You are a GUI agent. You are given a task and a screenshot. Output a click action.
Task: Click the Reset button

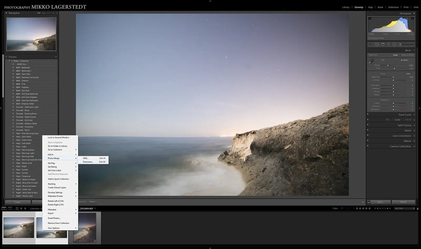pyautogui.click(x=403, y=202)
